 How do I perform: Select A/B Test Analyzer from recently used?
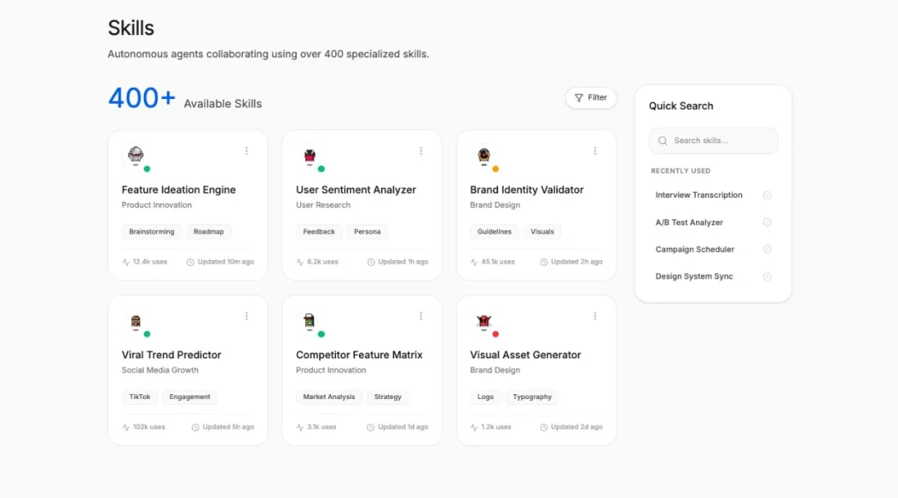pyautogui.click(x=689, y=223)
